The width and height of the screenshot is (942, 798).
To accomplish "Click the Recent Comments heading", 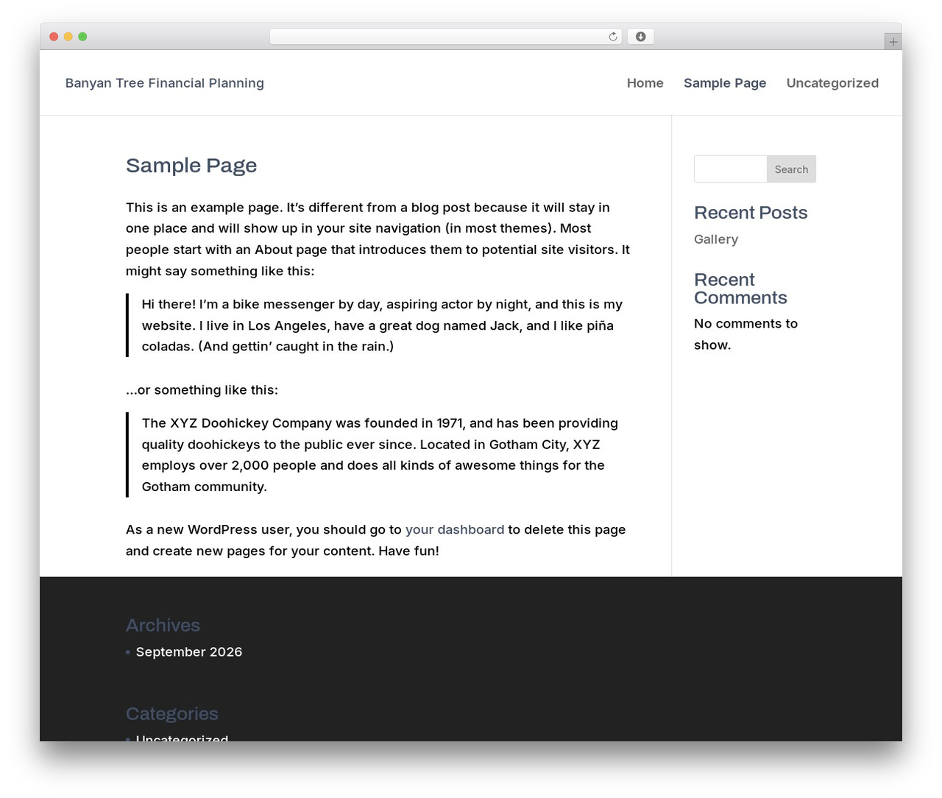I will pyautogui.click(x=740, y=289).
